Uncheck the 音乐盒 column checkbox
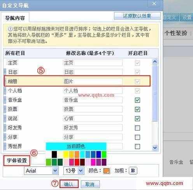The width and height of the screenshot is (193, 190). coord(137,100)
